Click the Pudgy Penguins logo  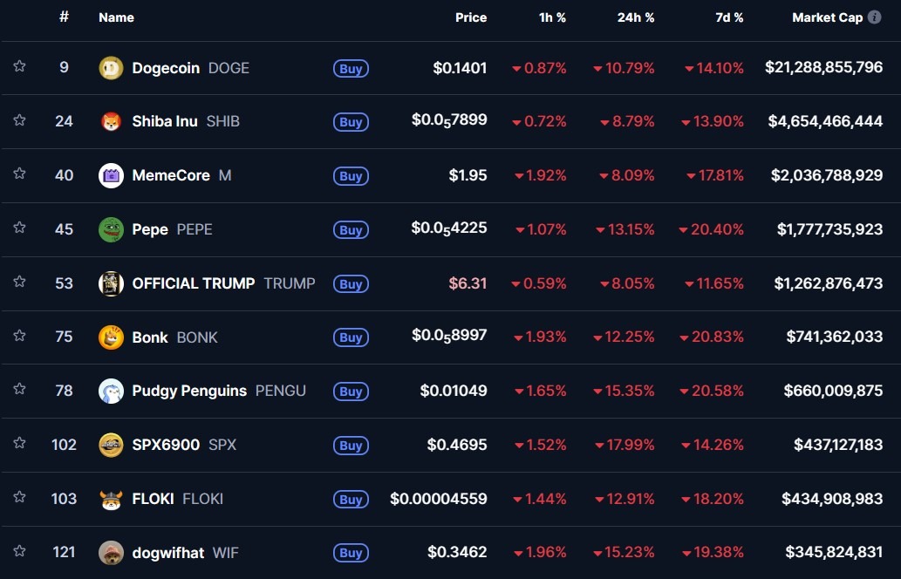tap(111, 391)
